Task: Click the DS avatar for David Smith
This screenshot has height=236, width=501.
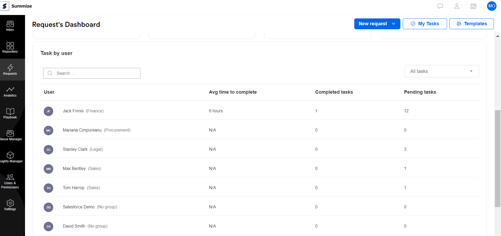Action: (x=48, y=227)
